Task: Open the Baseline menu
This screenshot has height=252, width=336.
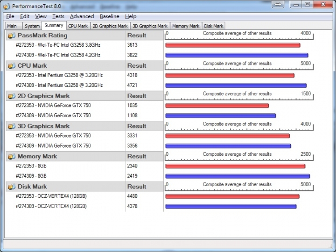Action: coord(110,16)
